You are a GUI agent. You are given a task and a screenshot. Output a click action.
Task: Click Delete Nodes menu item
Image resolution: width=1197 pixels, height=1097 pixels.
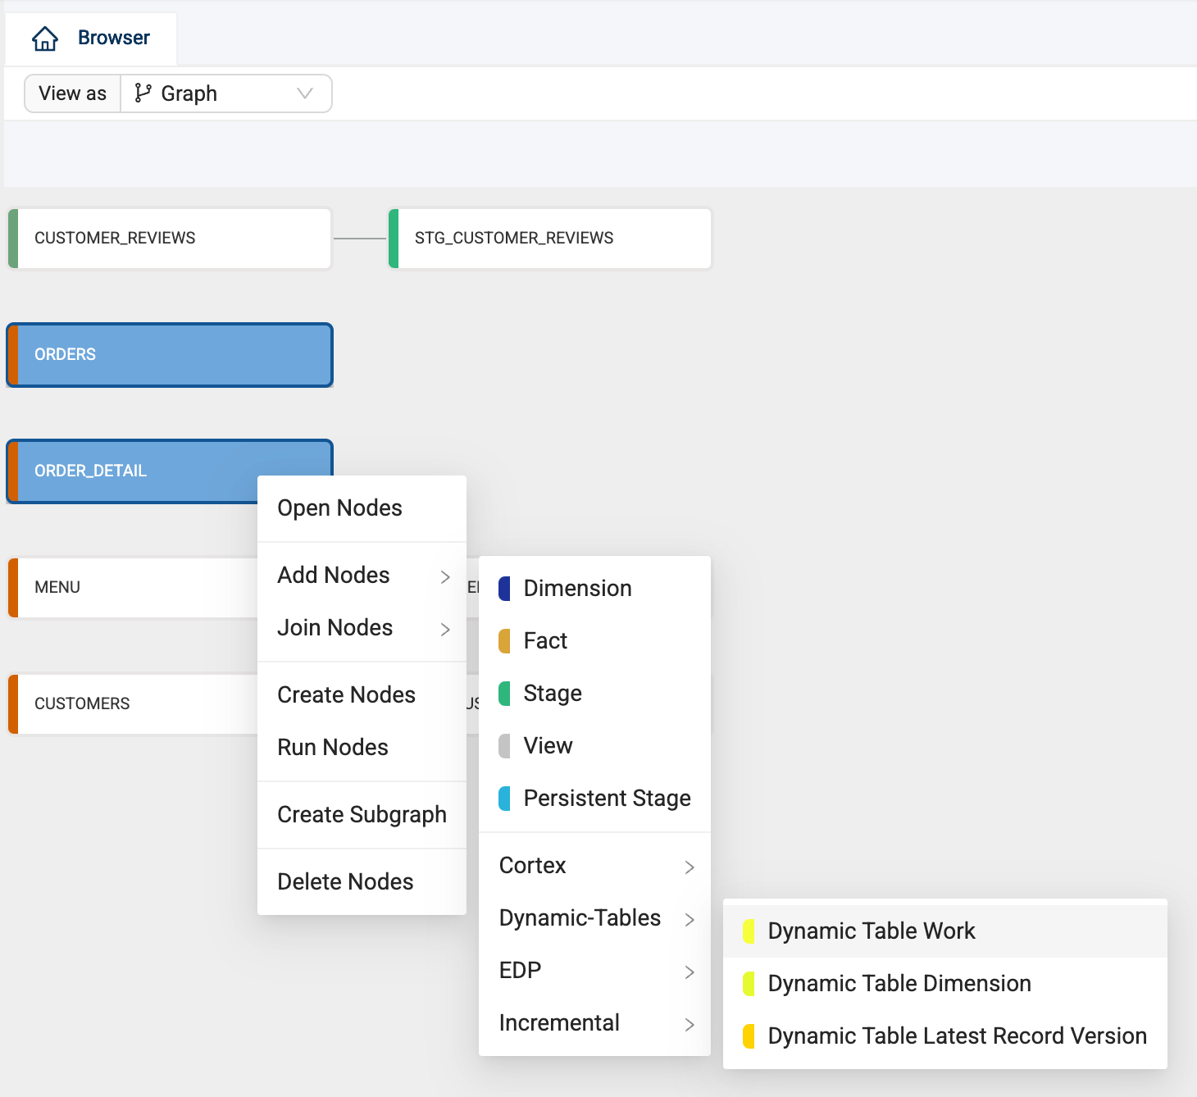click(345, 882)
